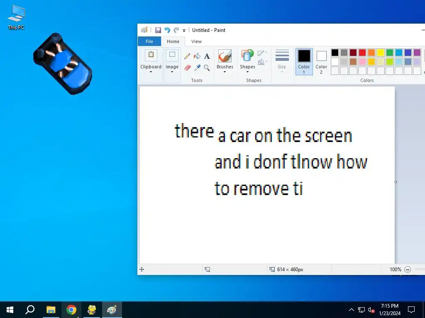Click the selection size icon in status bar

pyautogui.click(x=208, y=269)
